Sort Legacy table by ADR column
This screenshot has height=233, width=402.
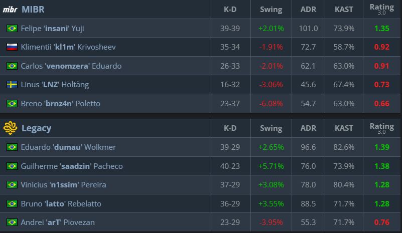click(x=308, y=128)
